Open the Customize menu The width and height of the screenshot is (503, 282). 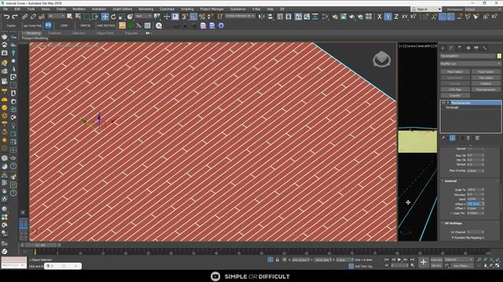[x=167, y=9]
